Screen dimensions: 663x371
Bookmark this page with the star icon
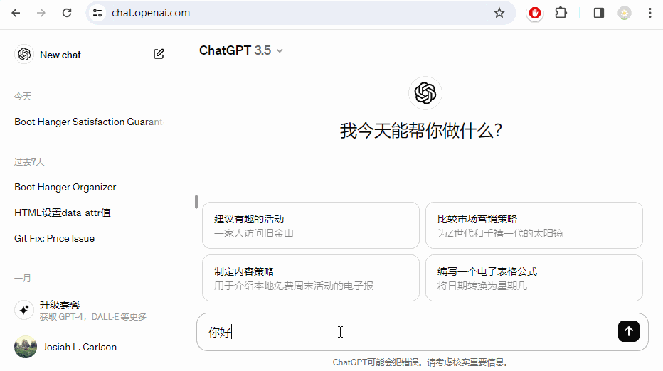click(x=499, y=13)
